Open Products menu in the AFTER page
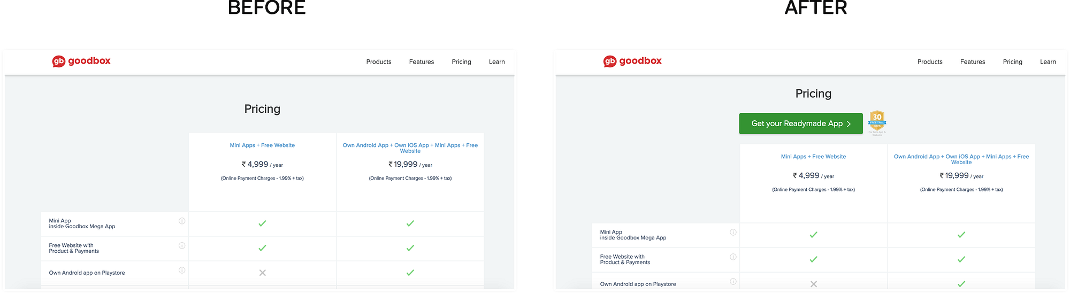 tap(930, 62)
